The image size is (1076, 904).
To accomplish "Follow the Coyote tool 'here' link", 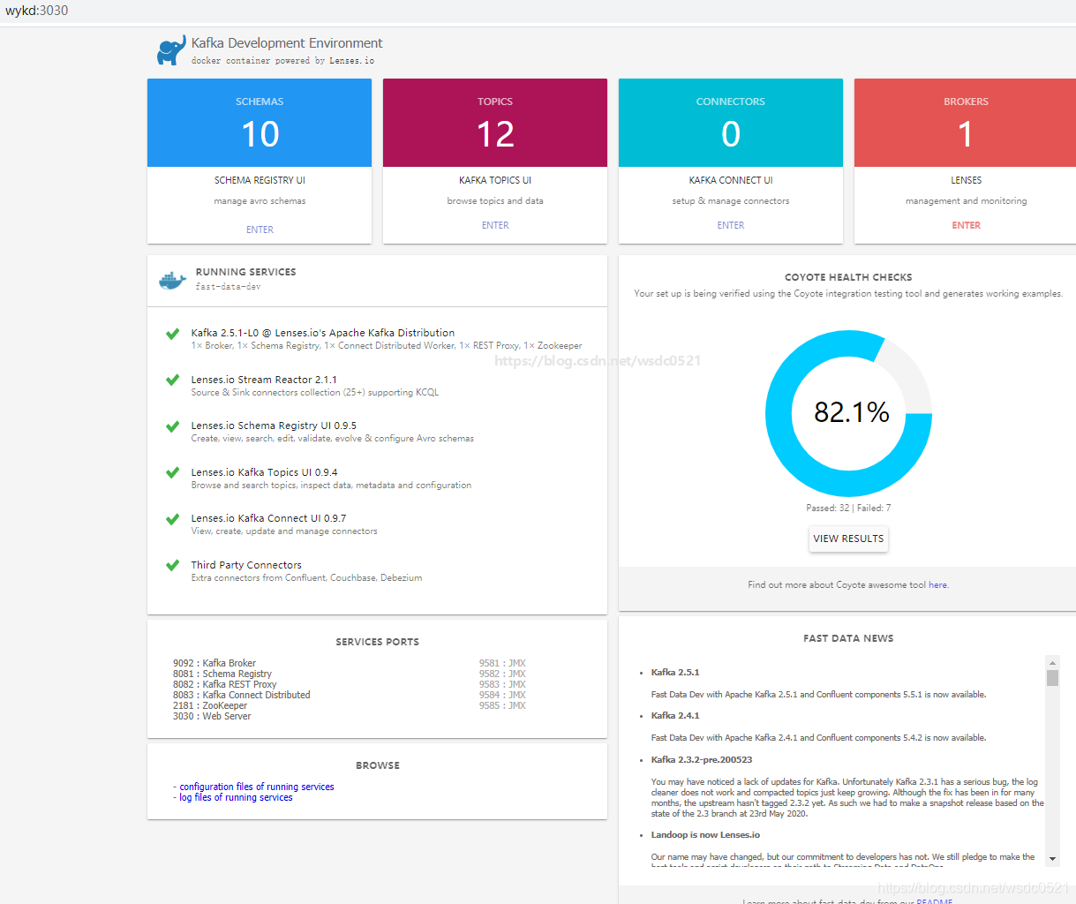I will coord(937,584).
